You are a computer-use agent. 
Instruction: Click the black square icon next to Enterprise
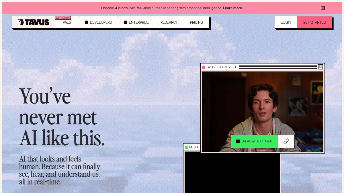[126, 22]
